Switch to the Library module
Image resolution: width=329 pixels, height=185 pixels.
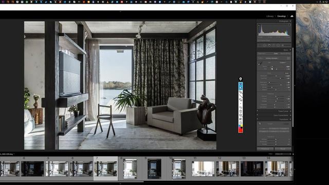point(270,16)
